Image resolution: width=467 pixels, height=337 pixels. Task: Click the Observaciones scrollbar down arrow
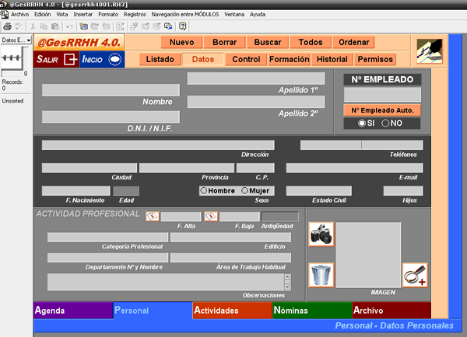(x=287, y=286)
